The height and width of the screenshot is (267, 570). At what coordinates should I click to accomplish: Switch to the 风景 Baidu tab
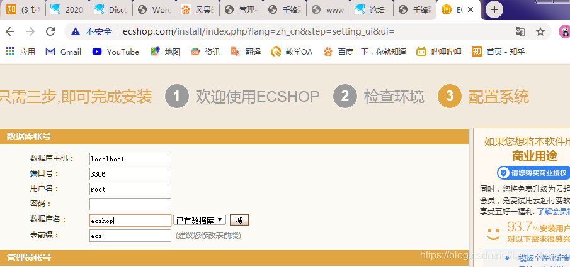[198, 10]
